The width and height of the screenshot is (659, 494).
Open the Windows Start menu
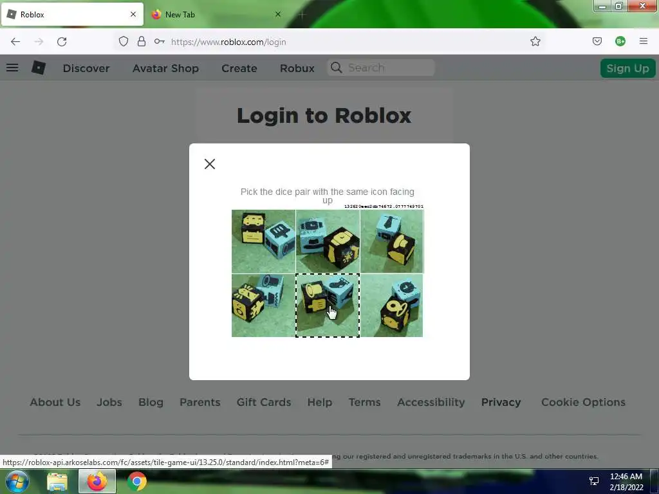(17, 481)
